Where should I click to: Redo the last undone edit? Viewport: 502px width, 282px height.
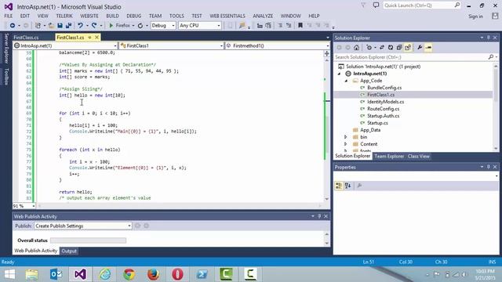[x=94, y=25]
